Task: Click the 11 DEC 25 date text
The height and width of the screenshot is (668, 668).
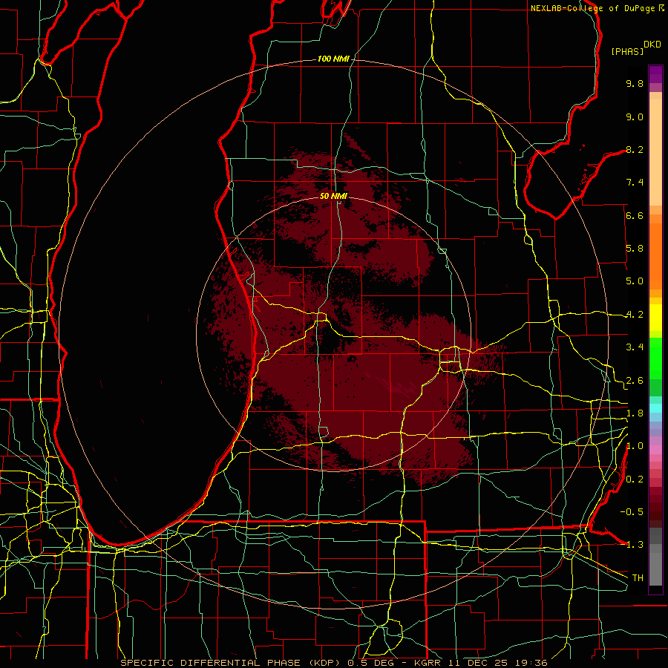Action: (477, 663)
